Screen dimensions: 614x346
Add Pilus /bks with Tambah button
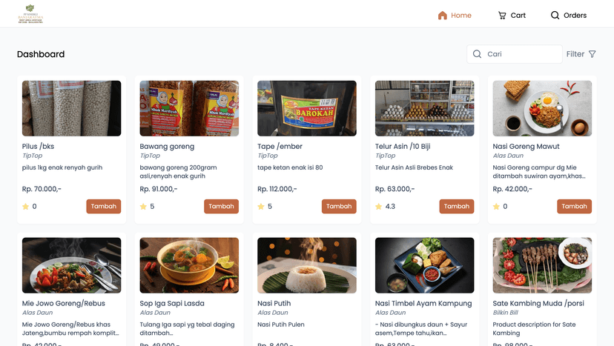(x=103, y=207)
